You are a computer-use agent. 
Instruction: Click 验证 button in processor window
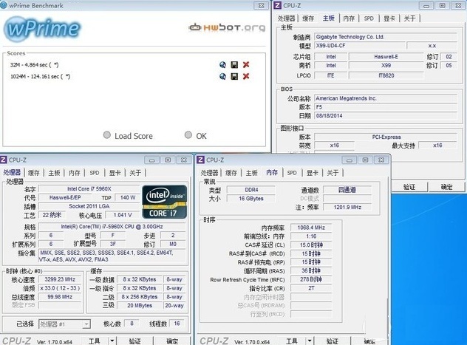(135, 341)
